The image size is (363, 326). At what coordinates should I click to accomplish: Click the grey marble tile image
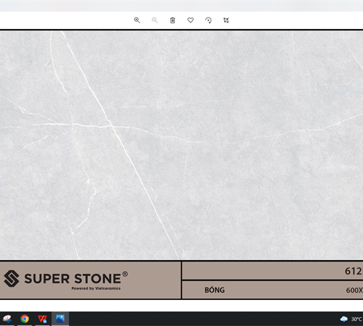pyautogui.click(x=181, y=145)
